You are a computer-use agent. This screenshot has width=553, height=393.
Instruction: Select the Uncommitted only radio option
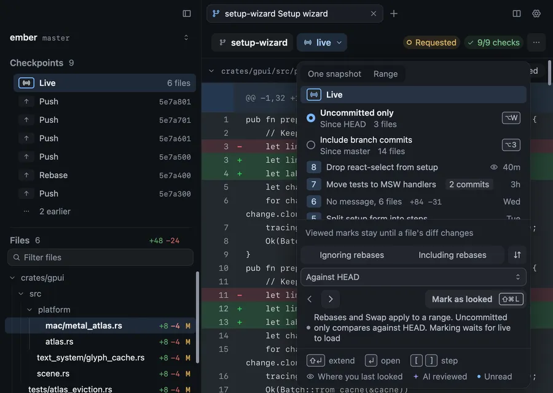[311, 118]
